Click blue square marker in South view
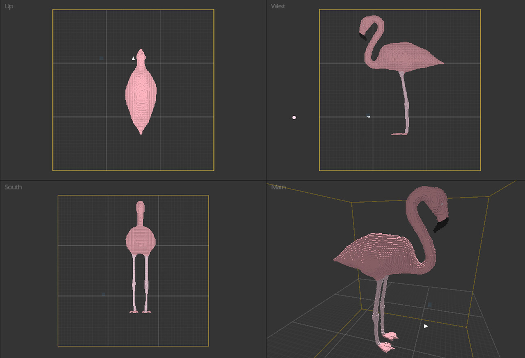Viewport: 525px width, 358px height. click(x=103, y=294)
